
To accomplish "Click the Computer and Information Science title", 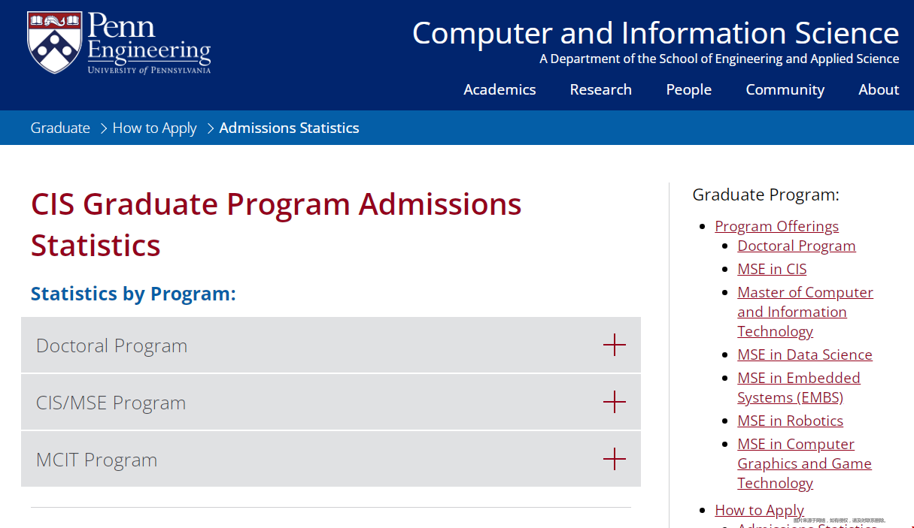I will click(655, 33).
